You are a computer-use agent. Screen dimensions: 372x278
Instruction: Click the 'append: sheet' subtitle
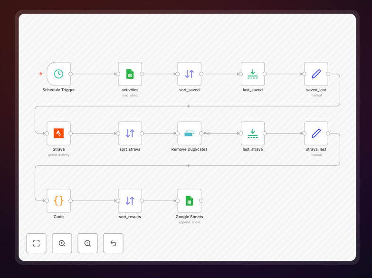click(189, 222)
